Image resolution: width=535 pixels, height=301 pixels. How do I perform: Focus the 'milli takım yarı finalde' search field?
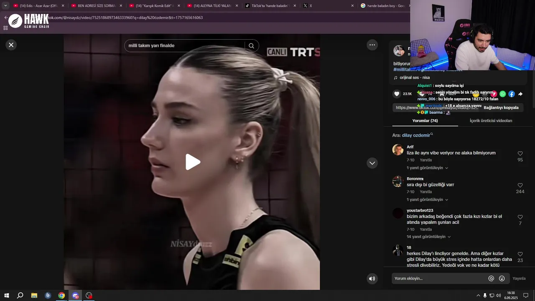184,46
